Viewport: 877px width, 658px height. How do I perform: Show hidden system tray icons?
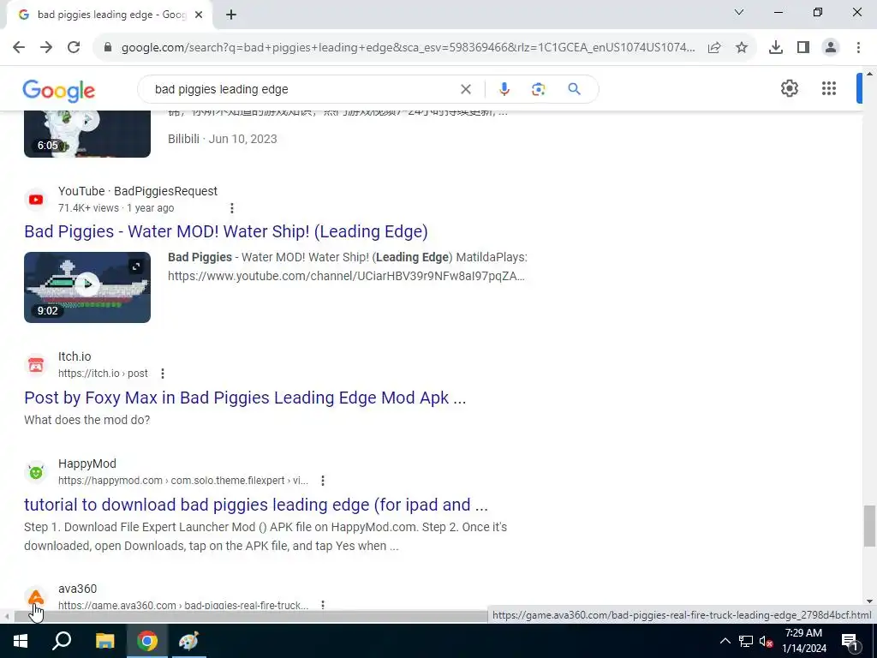click(725, 641)
